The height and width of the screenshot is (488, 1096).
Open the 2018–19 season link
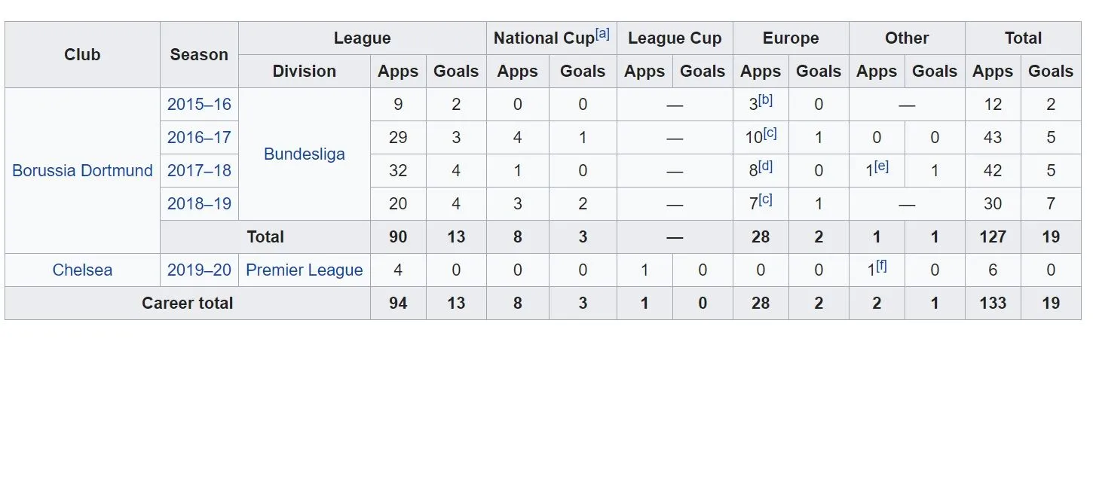pyautogui.click(x=199, y=204)
